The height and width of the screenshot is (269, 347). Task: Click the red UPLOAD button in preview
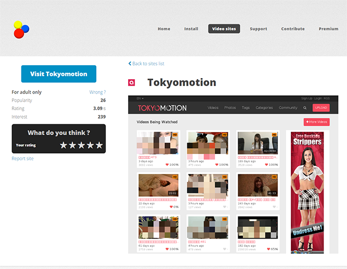pos(321,107)
